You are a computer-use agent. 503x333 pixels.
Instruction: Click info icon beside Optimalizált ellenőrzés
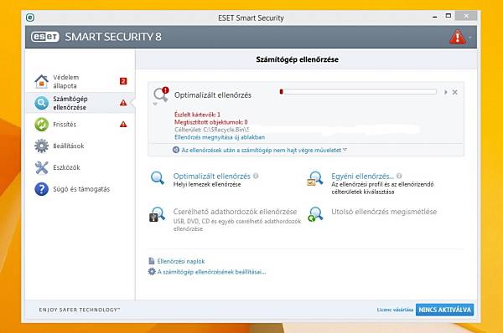pyautogui.click(x=256, y=176)
